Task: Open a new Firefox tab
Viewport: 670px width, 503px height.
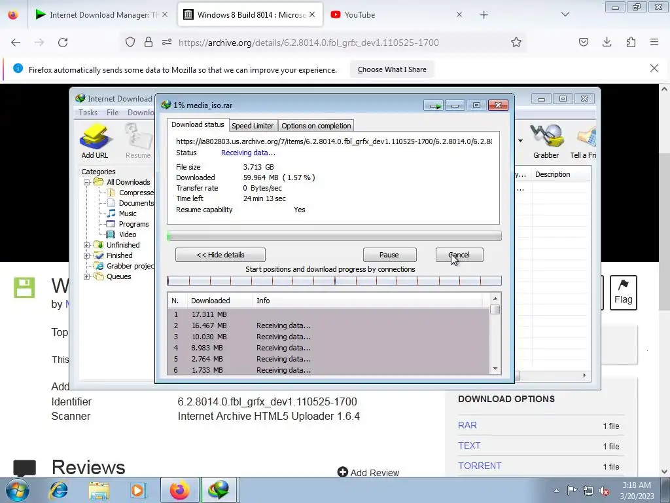Action: pos(484,15)
